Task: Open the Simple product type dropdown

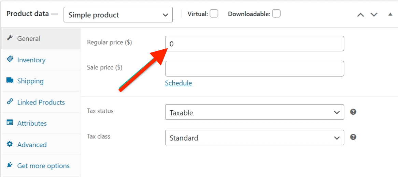Action: click(118, 15)
